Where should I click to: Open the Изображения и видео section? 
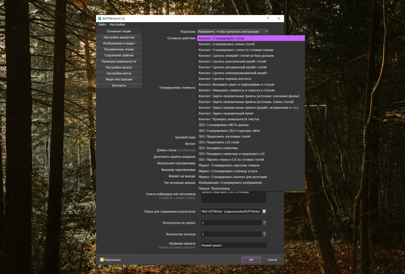pyautogui.click(x=119, y=43)
